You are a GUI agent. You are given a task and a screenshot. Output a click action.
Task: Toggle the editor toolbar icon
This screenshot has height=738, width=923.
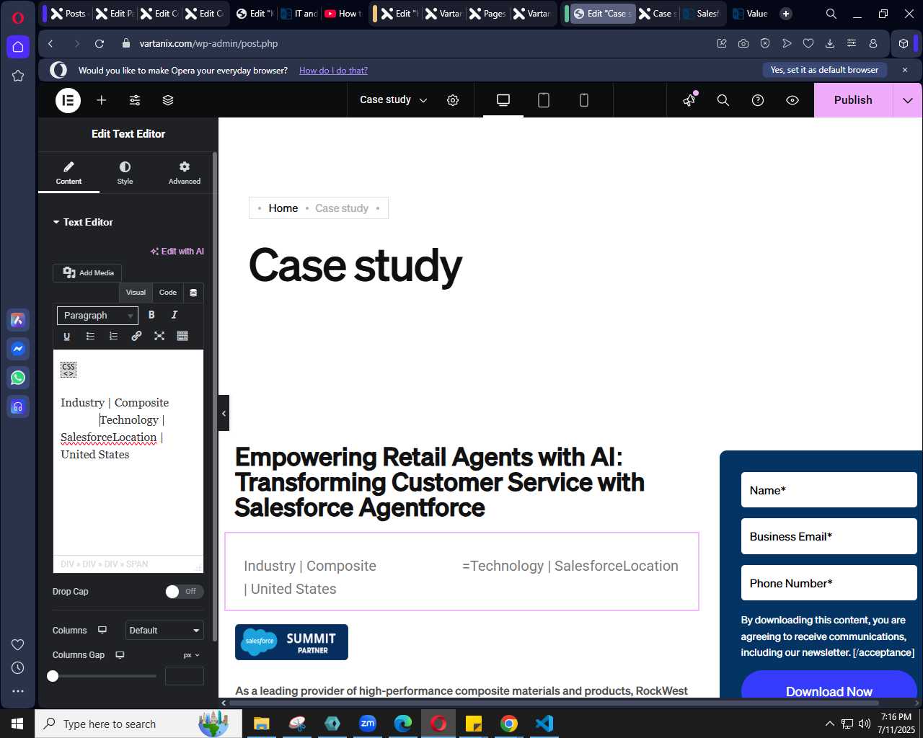(182, 336)
